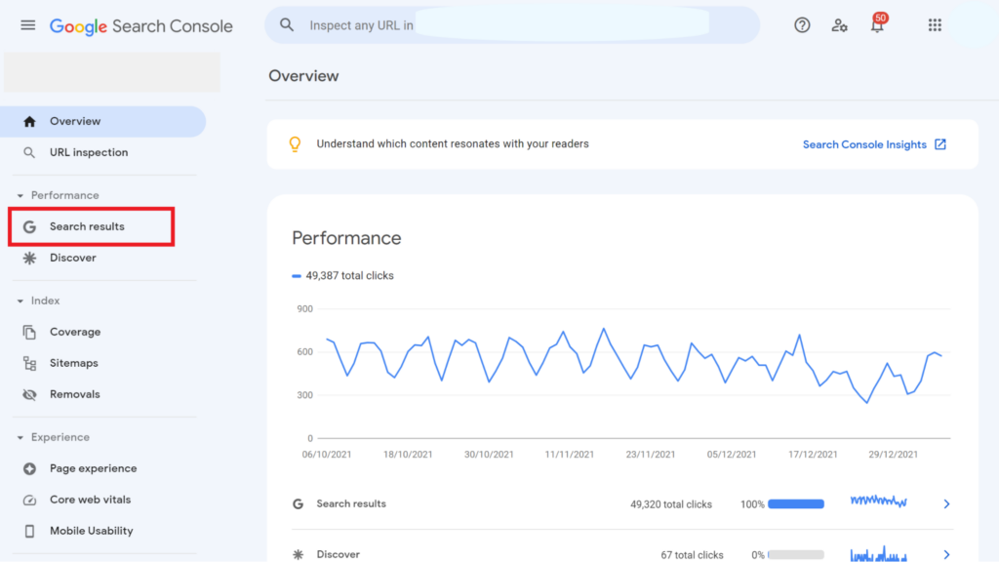Screen dimensions: 999x562
Task: Click the Overview home icon
Action: [29, 122]
